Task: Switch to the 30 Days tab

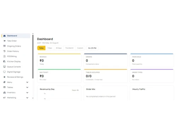Action: coord(59,48)
